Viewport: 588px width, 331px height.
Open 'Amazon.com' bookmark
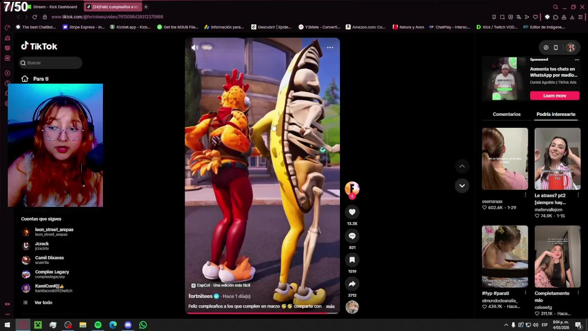366,27
